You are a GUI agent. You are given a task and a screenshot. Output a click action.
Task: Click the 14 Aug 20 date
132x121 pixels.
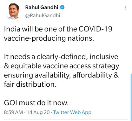click(38, 112)
